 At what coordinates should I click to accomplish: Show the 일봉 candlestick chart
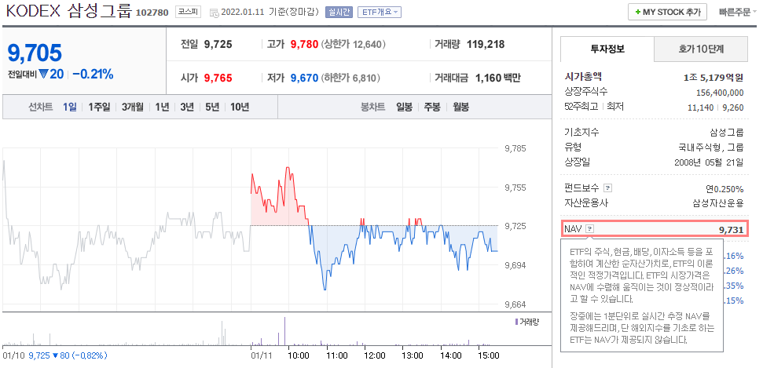(x=405, y=107)
